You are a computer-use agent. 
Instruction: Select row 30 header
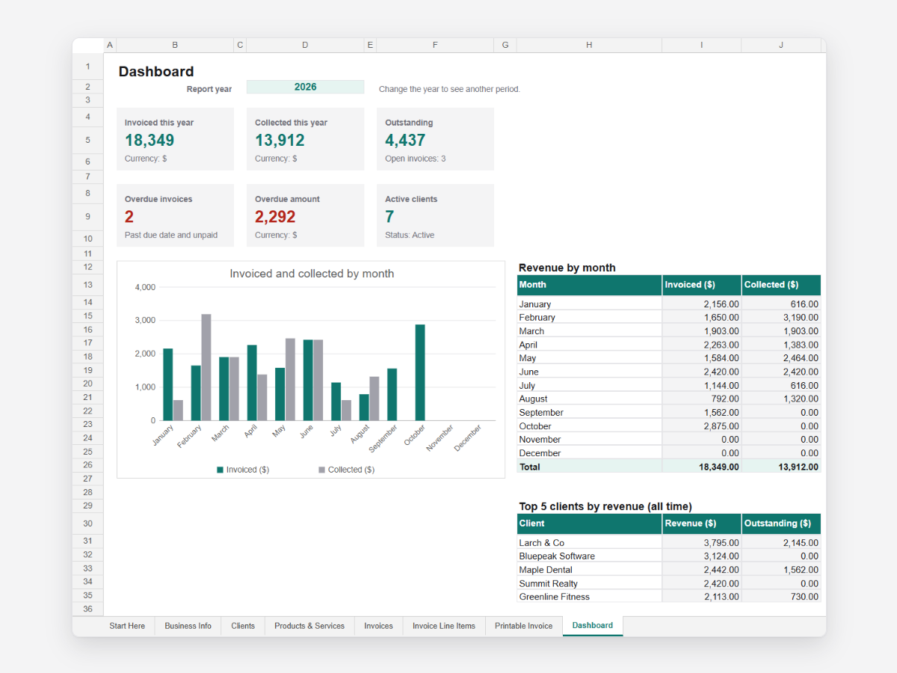pyautogui.click(x=87, y=523)
